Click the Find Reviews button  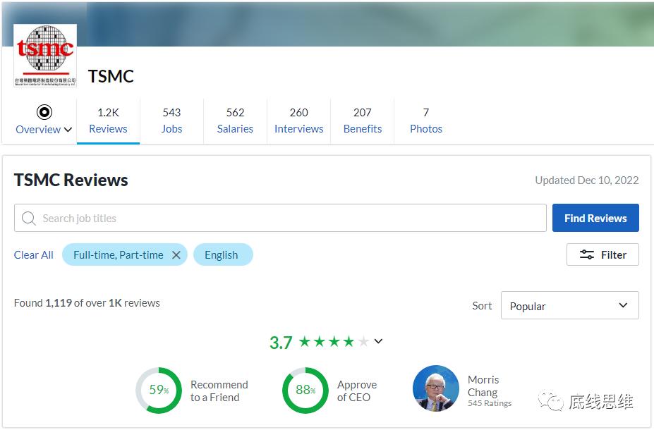pos(595,218)
